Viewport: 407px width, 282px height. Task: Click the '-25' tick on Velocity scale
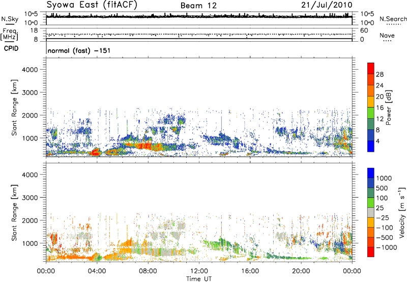click(383, 217)
